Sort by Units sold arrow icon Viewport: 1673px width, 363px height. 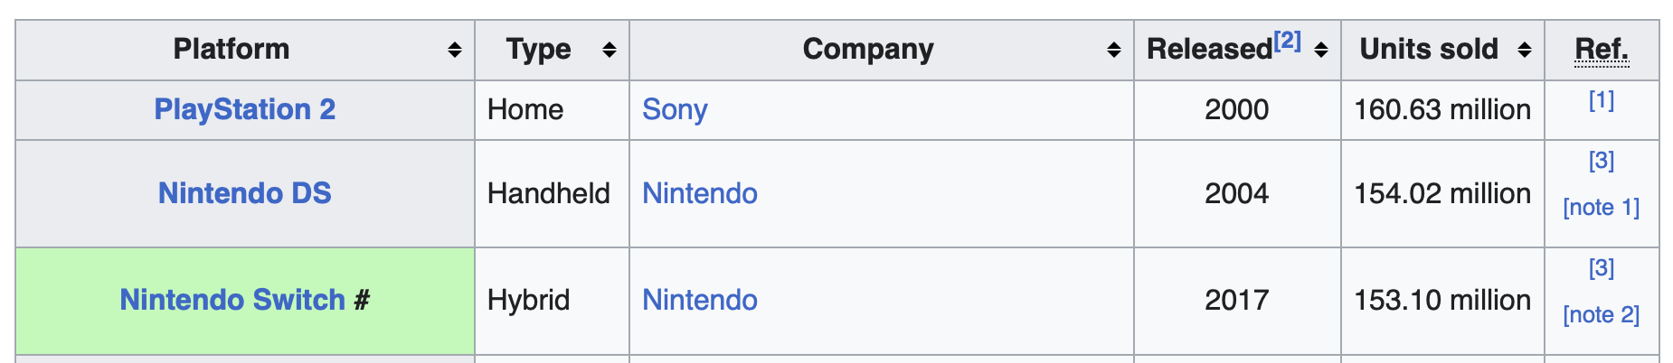coord(1525,50)
